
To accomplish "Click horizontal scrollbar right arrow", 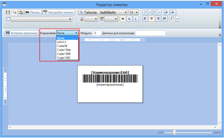I will point(215,127).
